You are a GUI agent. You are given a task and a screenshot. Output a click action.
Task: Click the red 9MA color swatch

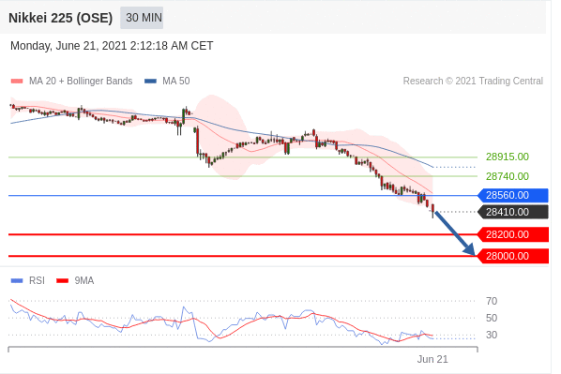[63, 280]
